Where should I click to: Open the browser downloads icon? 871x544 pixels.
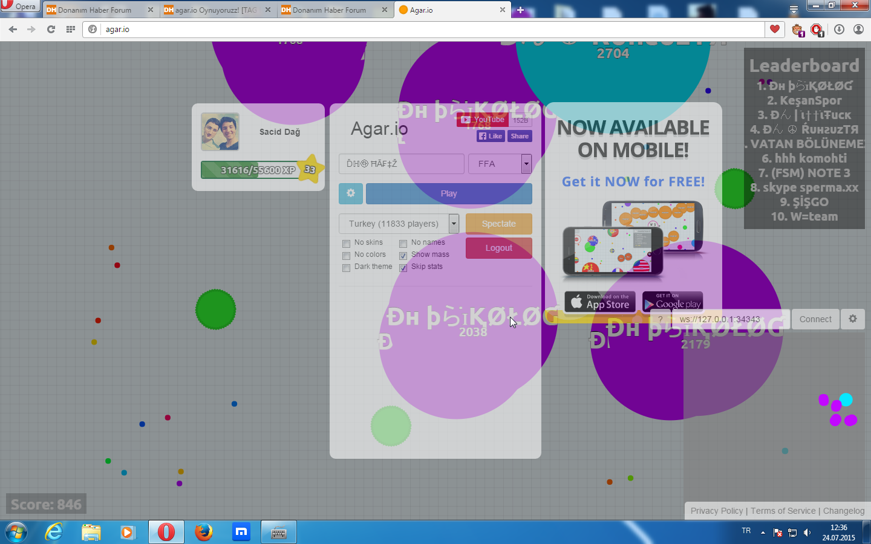[x=839, y=29]
